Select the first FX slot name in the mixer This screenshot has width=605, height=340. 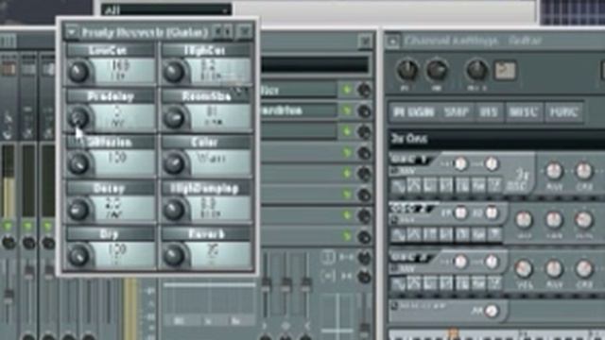click(299, 91)
